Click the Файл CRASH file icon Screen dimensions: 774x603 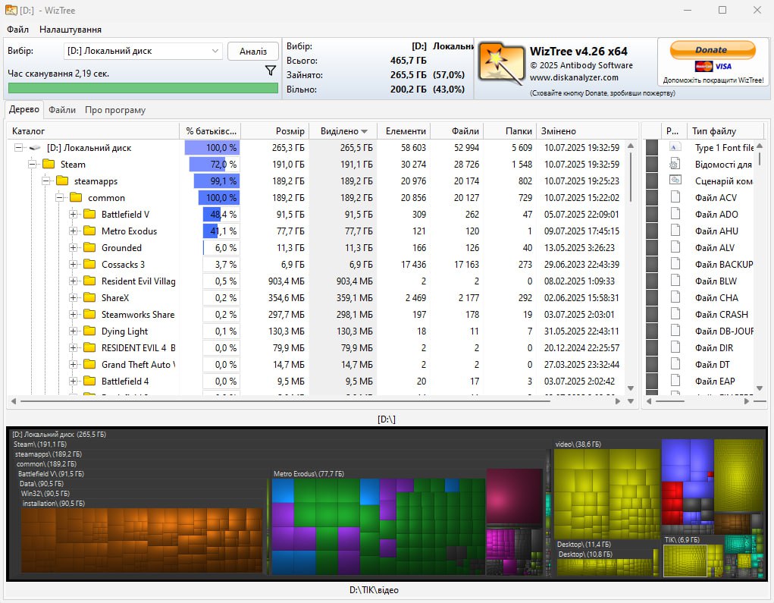pyautogui.click(x=675, y=314)
